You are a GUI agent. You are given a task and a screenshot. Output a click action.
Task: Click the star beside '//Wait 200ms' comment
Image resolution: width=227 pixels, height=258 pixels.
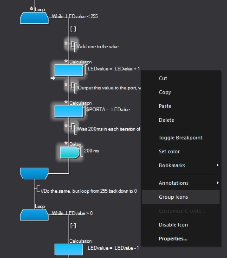[x=66, y=126]
